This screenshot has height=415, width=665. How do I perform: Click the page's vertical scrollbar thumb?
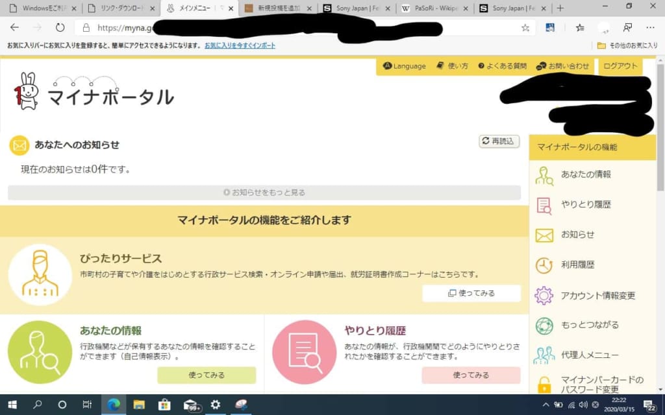pos(660,127)
